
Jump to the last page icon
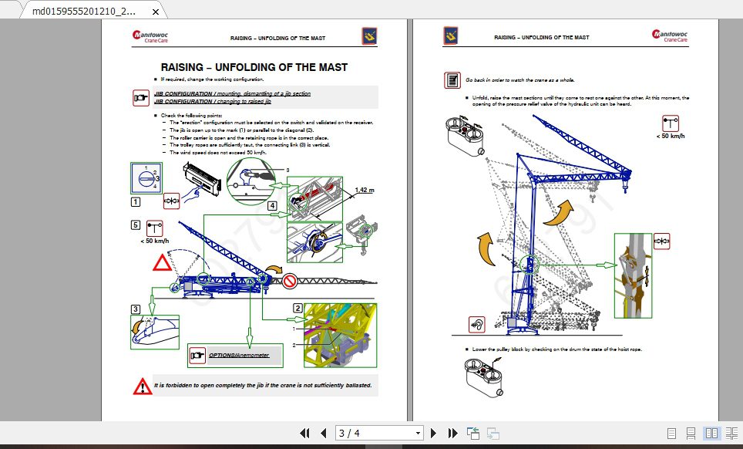[x=452, y=433]
